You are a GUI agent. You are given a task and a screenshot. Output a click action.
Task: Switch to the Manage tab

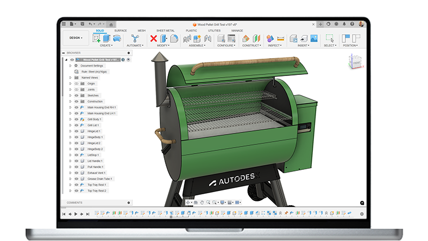[237, 30]
